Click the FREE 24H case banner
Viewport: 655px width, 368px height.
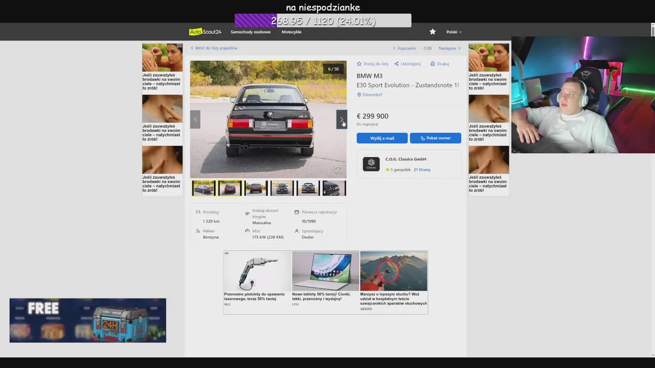[88, 320]
